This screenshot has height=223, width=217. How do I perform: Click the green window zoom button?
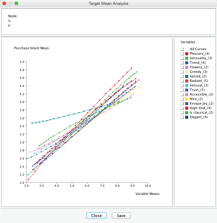tap(16, 3)
